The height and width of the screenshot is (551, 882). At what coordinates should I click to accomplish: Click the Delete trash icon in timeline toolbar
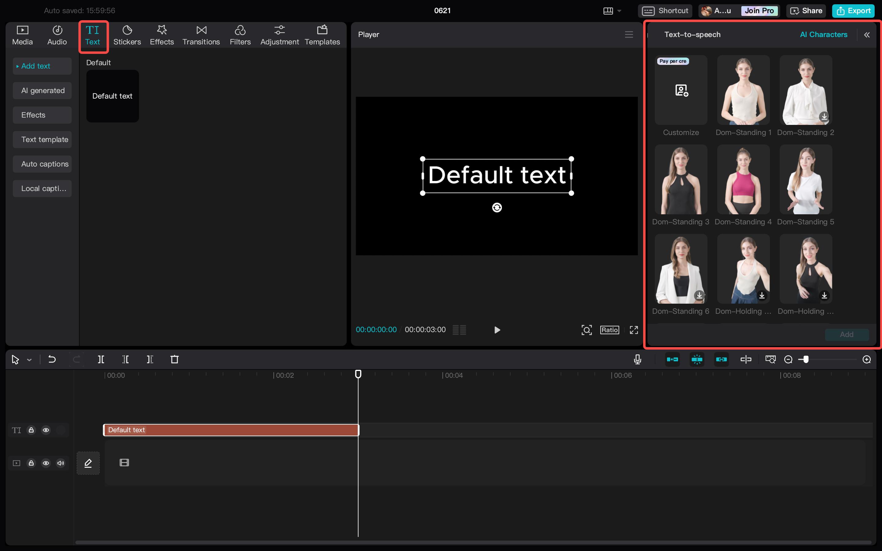click(x=175, y=359)
